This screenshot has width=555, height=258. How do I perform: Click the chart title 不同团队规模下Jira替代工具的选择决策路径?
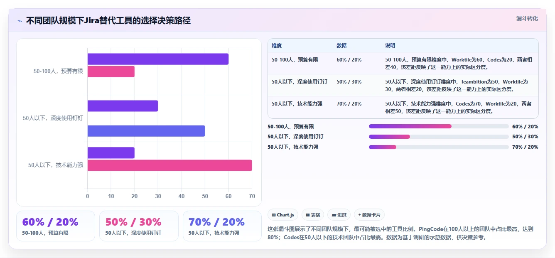click(108, 20)
